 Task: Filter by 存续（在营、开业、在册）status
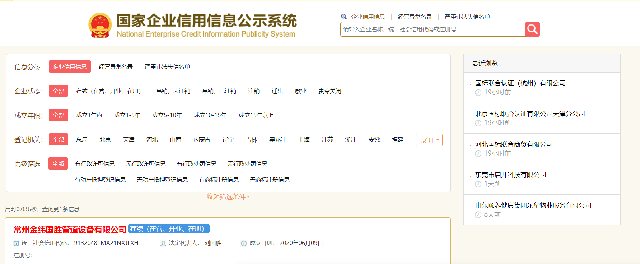click(x=108, y=91)
